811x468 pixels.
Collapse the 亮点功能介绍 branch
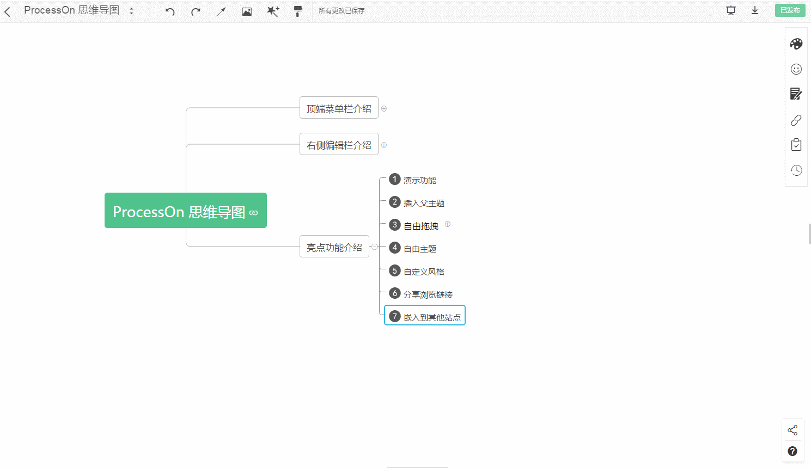[374, 246]
